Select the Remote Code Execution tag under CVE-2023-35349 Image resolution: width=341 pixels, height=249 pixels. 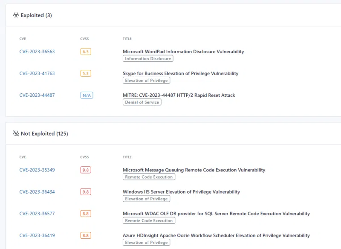click(148, 177)
